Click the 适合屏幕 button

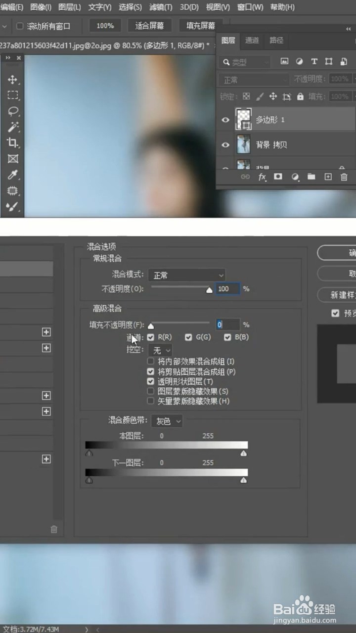pyautogui.click(x=149, y=26)
